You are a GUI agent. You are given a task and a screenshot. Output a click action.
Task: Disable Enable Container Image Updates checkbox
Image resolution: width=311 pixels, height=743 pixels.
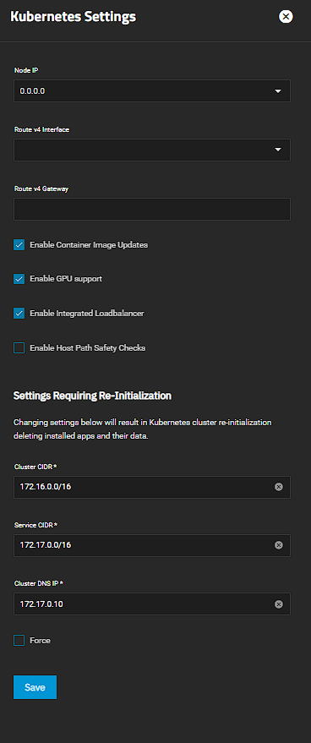pyautogui.click(x=19, y=245)
